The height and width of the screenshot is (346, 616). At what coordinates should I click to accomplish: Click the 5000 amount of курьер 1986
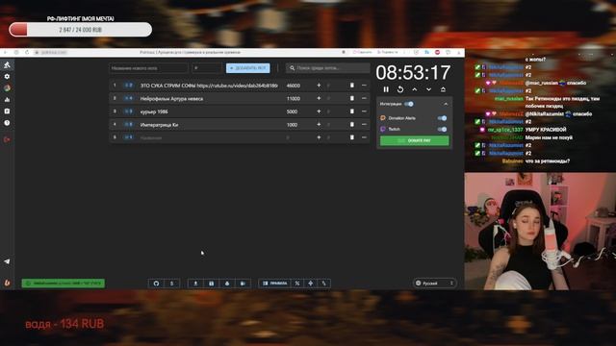pyautogui.click(x=292, y=111)
